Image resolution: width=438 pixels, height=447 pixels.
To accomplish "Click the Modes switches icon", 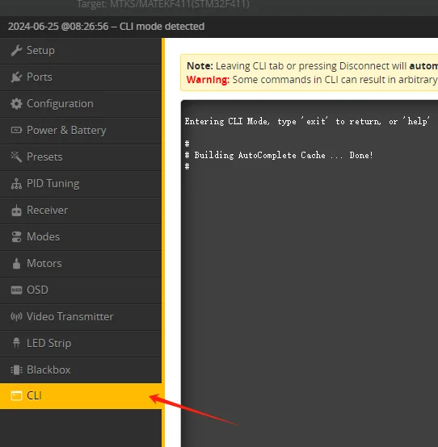I will (16, 237).
